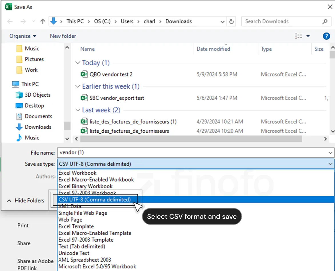
Task: Open the Organize menu
Action: click(23, 36)
